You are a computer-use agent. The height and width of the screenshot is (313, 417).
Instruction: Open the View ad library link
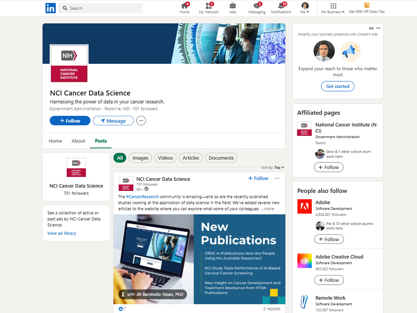(x=62, y=233)
